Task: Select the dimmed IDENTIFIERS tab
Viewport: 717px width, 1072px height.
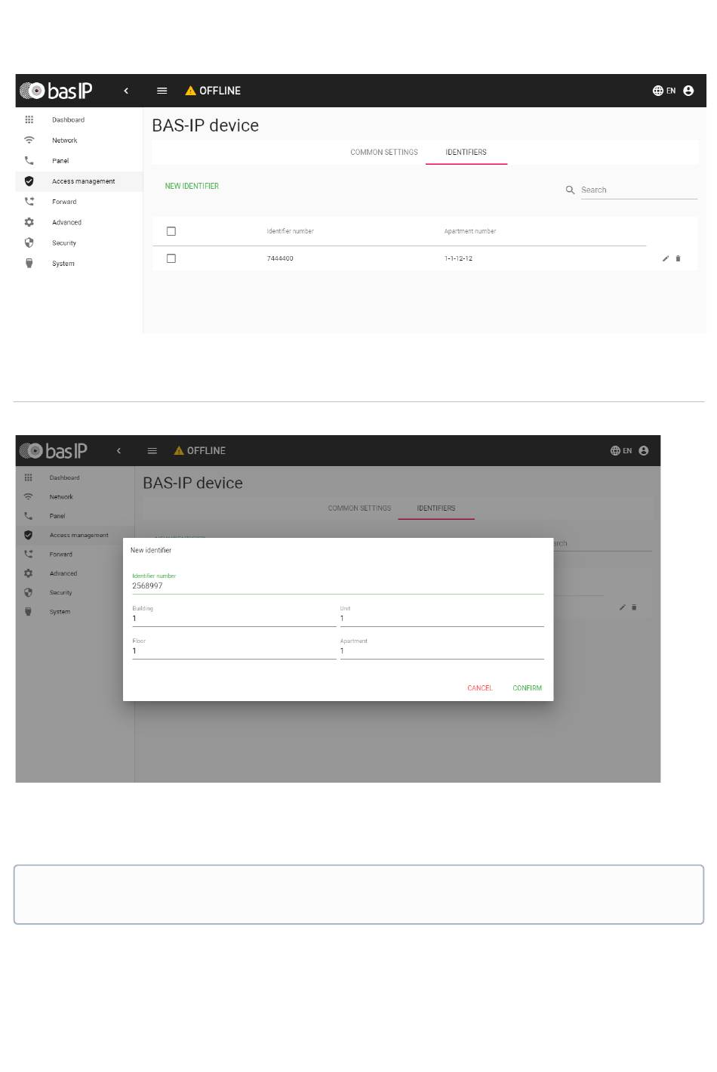Action: tap(436, 508)
